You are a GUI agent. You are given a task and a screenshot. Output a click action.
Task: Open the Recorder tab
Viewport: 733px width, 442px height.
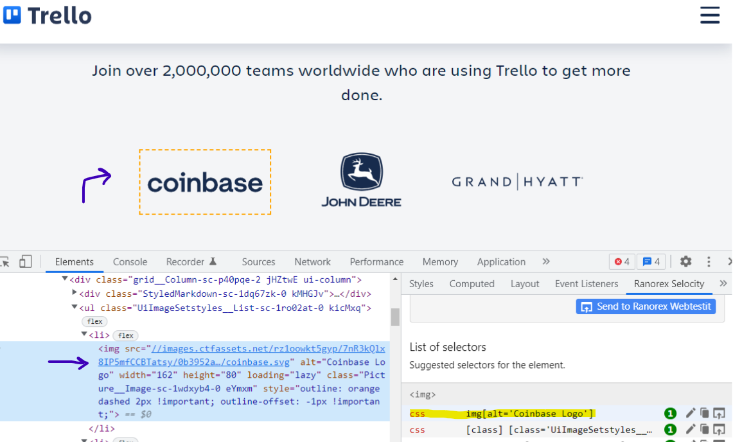(191, 262)
